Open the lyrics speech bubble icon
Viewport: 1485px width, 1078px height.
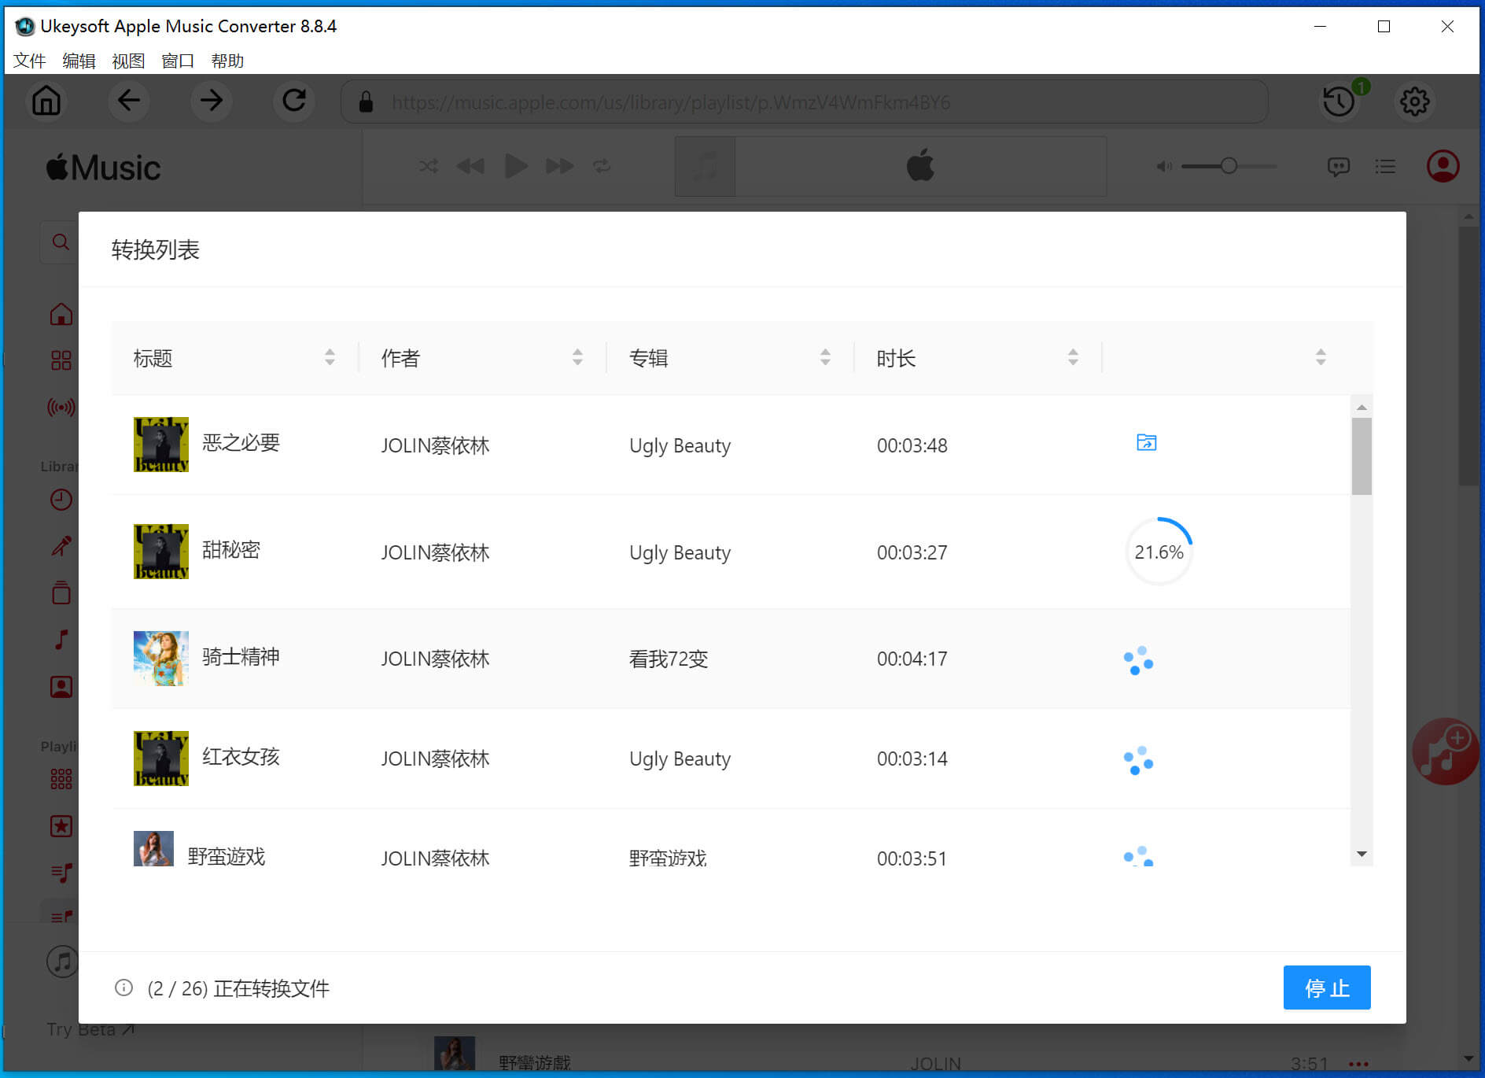click(1338, 166)
